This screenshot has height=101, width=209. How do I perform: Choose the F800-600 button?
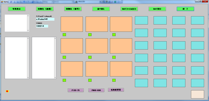point(96,90)
